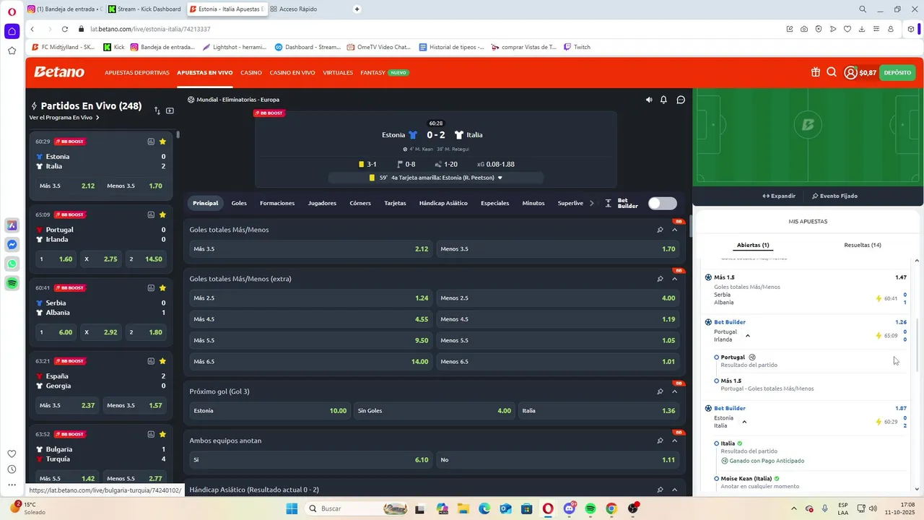The image size is (924, 520).
Task: Unfavorite Portugal-Irlanda match star
Action: tap(163, 214)
